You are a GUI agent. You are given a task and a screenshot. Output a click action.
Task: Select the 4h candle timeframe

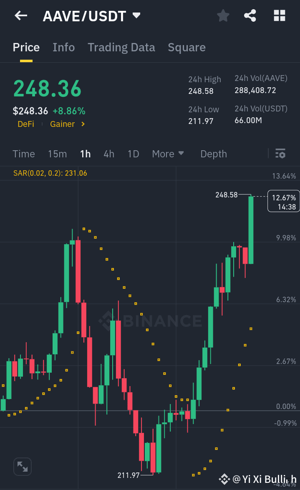point(108,154)
